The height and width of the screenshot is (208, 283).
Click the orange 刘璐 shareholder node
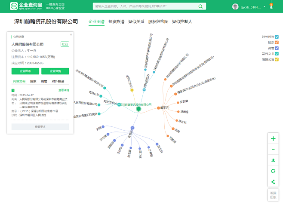pyautogui.click(x=173, y=129)
